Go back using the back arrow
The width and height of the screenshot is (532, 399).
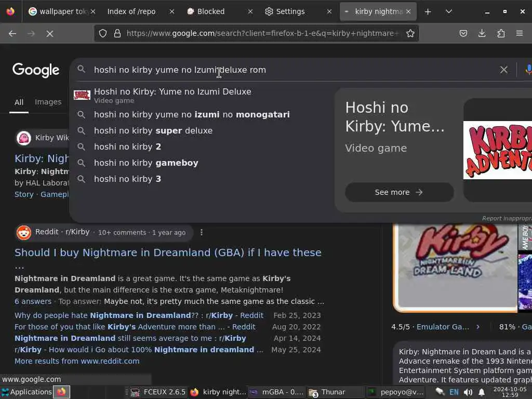12,33
